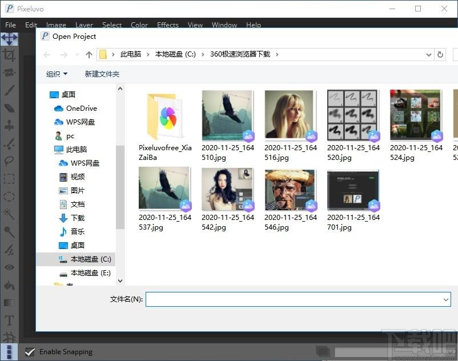The image size is (458, 361).
Task: Expand the address bar history dropdown
Action: coord(428,55)
